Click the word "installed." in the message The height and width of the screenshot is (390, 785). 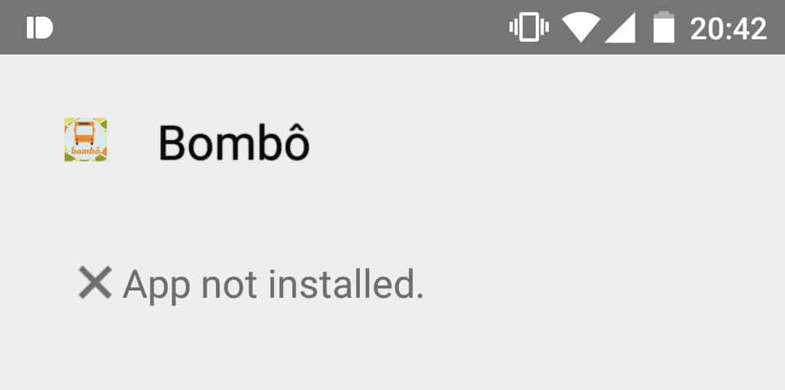click(347, 283)
